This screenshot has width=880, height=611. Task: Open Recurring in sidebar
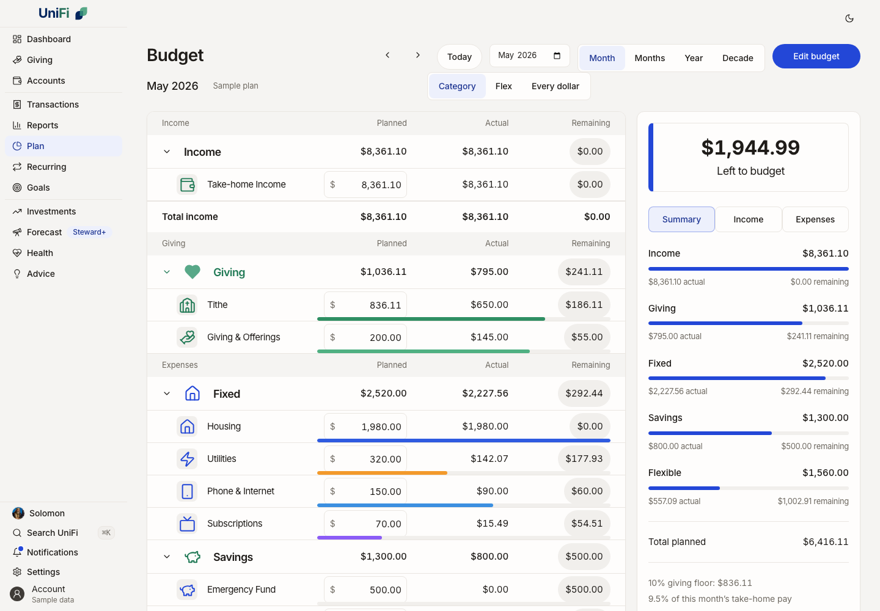pyautogui.click(x=64, y=167)
